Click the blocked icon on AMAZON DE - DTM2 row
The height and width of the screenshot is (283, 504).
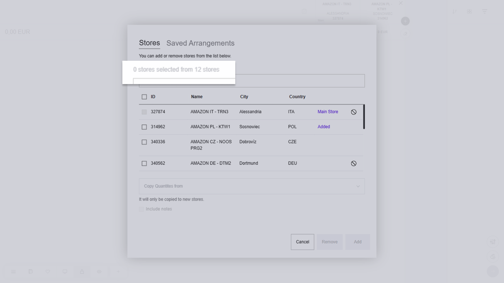point(354,164)
